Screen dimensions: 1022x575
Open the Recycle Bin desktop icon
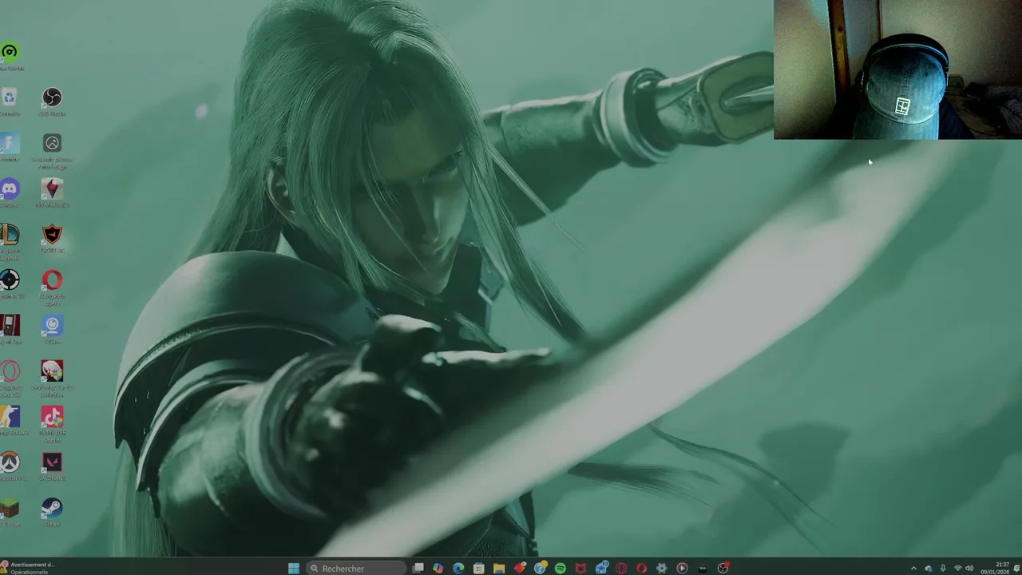(x=9, y=100)
